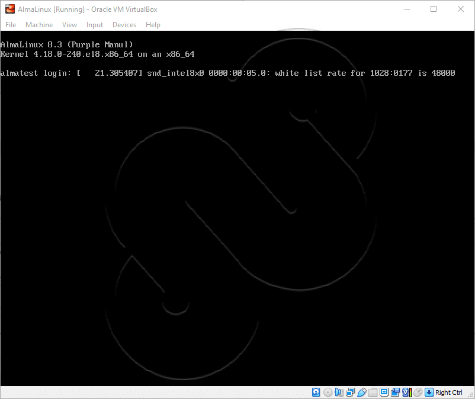The height and width of the screenshot is (399, 475).
Task: Click the window resize grip corner
Action: pos(471,395)
